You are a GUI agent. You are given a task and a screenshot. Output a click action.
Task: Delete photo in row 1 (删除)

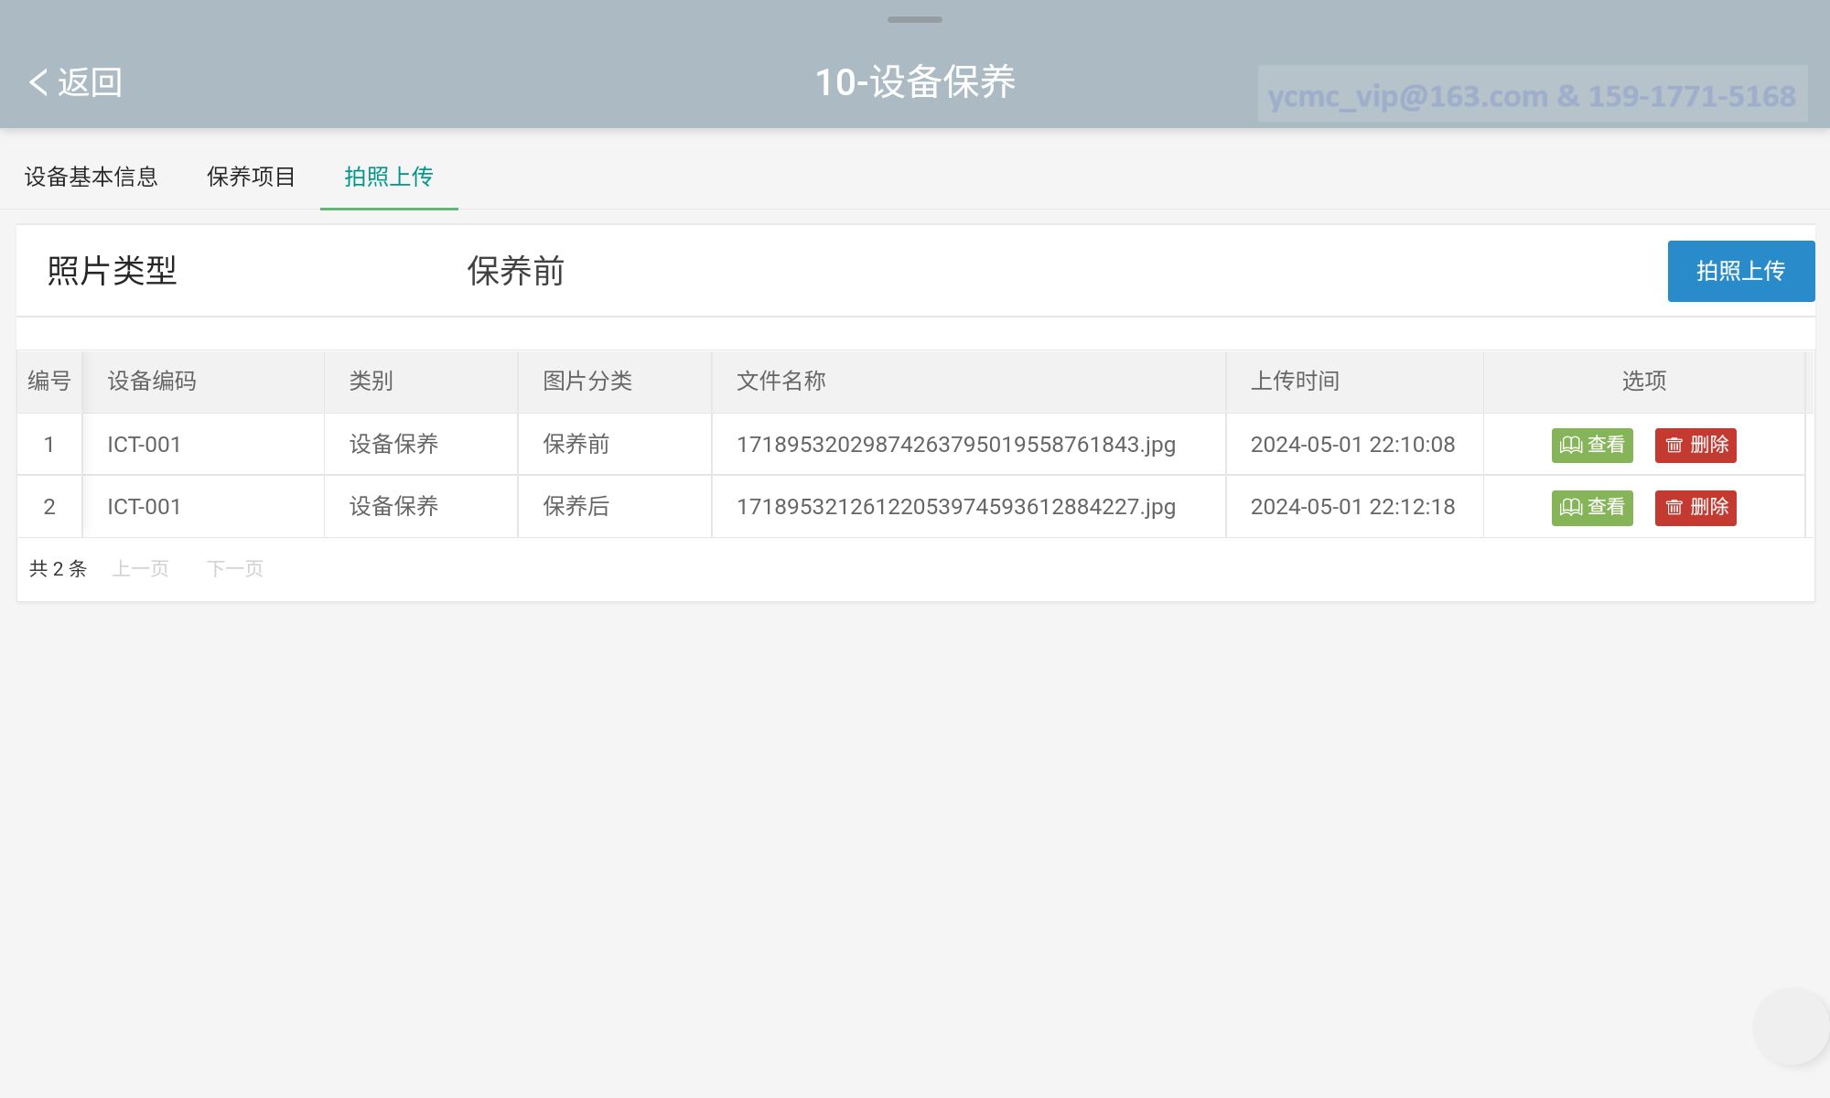(1695, 445)
